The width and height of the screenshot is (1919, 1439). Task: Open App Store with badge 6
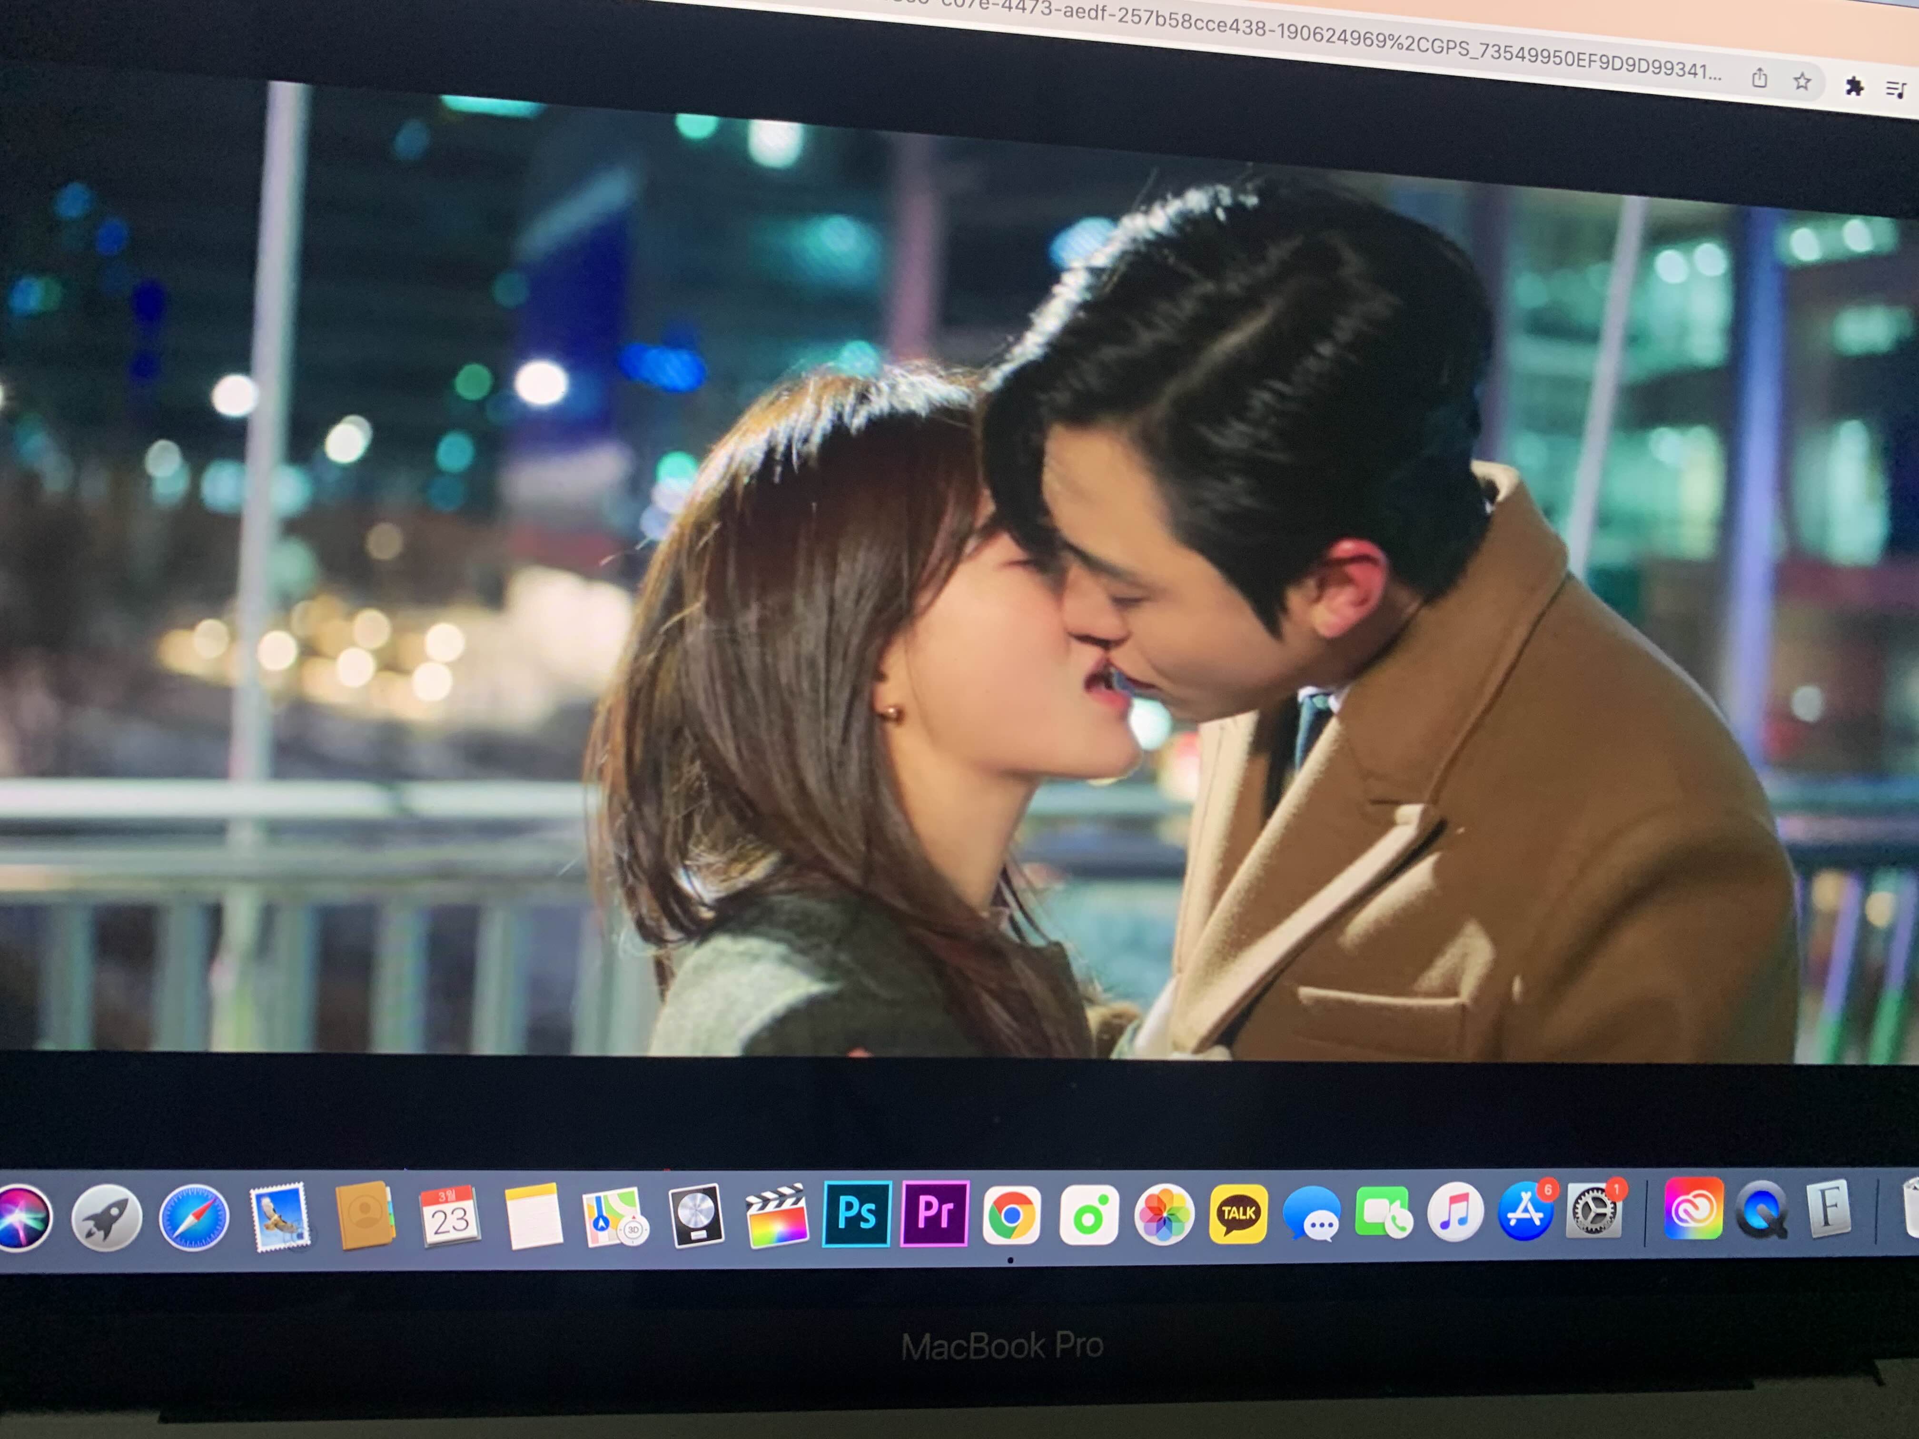pyautogui.click(x=1525, y=1212)
